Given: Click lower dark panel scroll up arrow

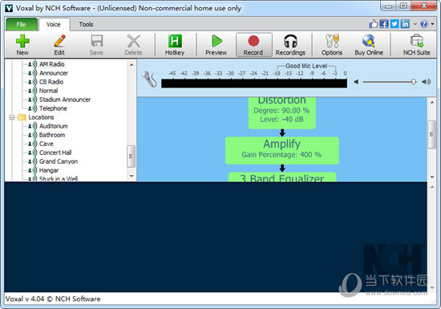Looking at the screenshot, I should coord(432,187).
